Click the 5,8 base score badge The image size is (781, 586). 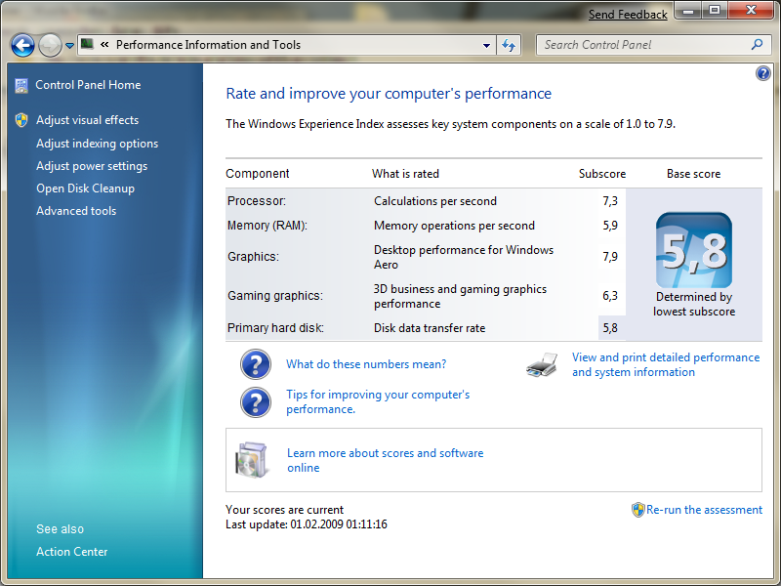pos(694,250)
